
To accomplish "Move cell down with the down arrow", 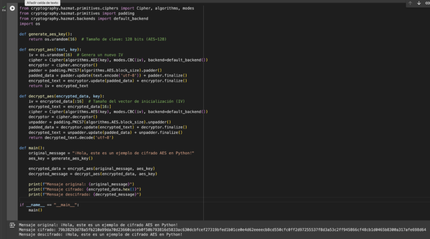I will pyautogui.click(x=419, y=3).
